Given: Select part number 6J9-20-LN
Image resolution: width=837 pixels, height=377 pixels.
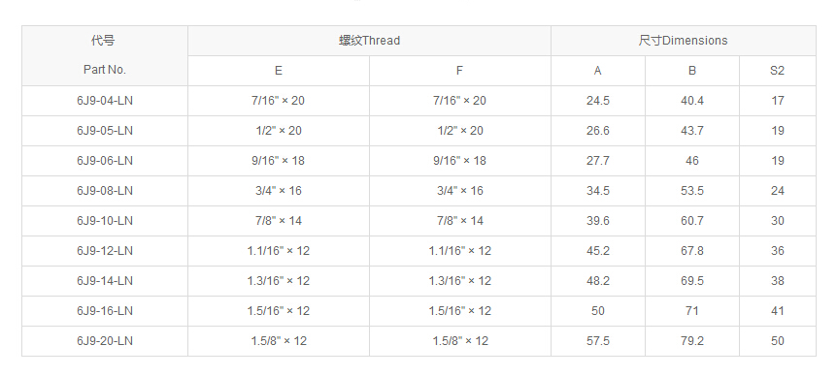Looking at the screenshot, I should click(x=105, y=341).
